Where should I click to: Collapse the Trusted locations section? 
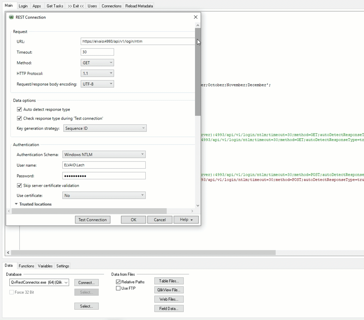(16, 204)
